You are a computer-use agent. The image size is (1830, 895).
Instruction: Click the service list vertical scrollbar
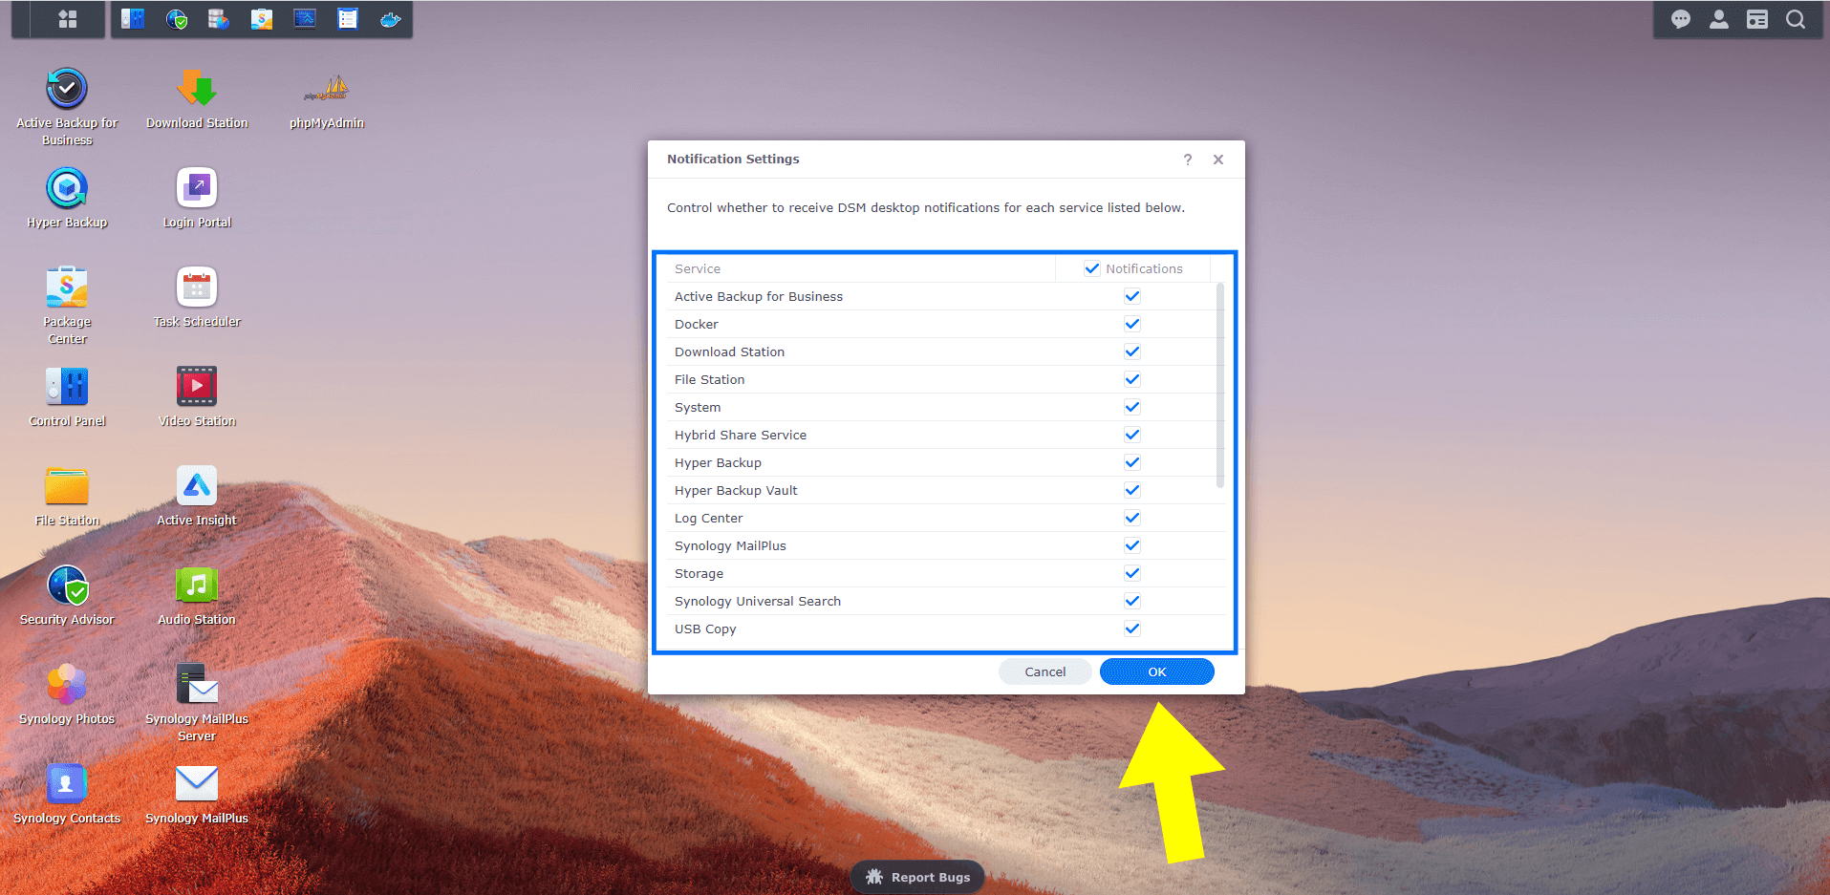click(1220, 385)
